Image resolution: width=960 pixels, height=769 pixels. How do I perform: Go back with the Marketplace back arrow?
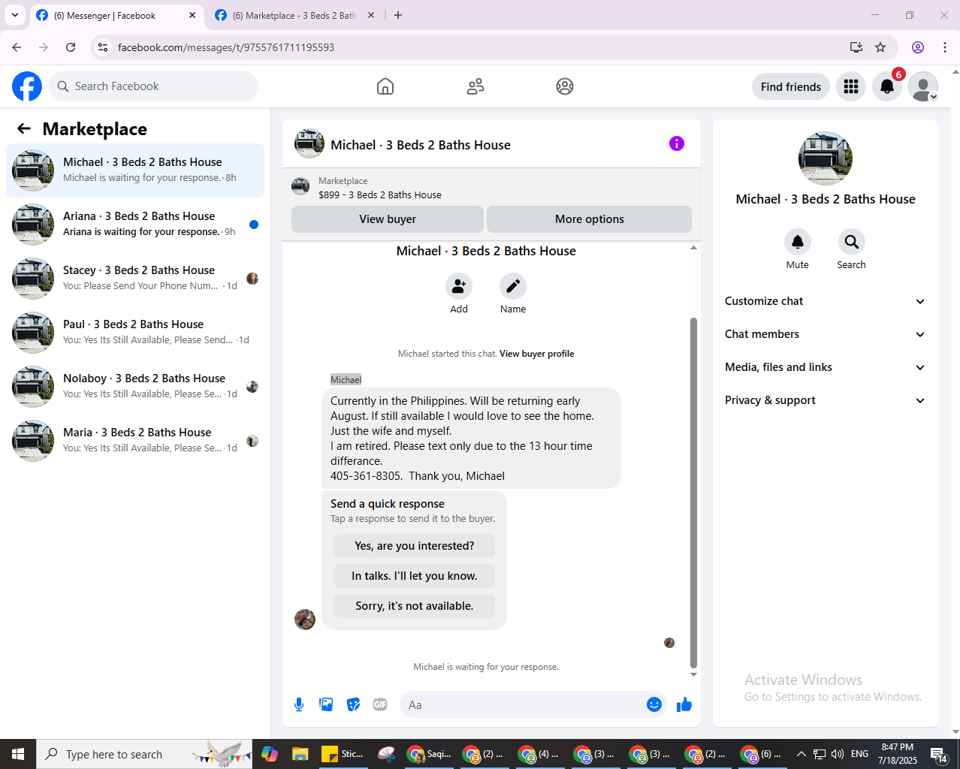click(x=24, y=128)
